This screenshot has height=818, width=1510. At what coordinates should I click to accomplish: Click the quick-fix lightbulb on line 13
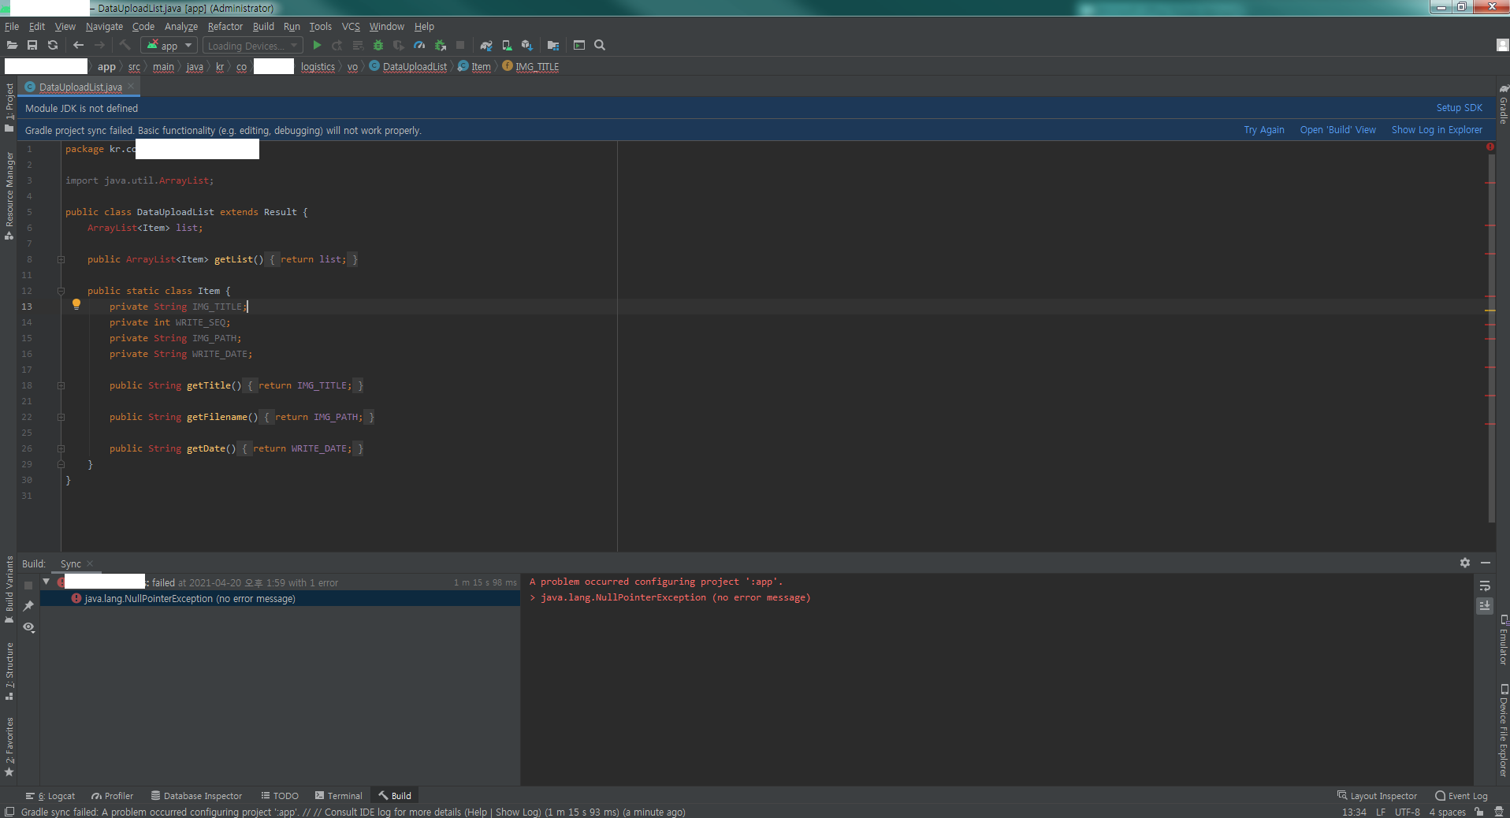pyautogui.click(x=76, y=304)
